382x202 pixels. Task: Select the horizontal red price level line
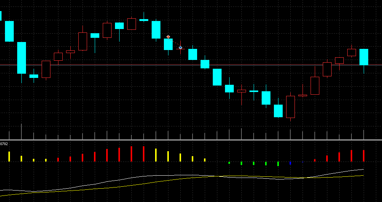click(191, 65)
